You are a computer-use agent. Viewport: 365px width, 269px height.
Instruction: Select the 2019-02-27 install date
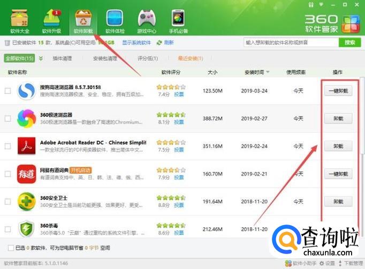[254, 118]
